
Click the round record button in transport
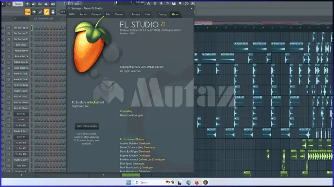9,4
